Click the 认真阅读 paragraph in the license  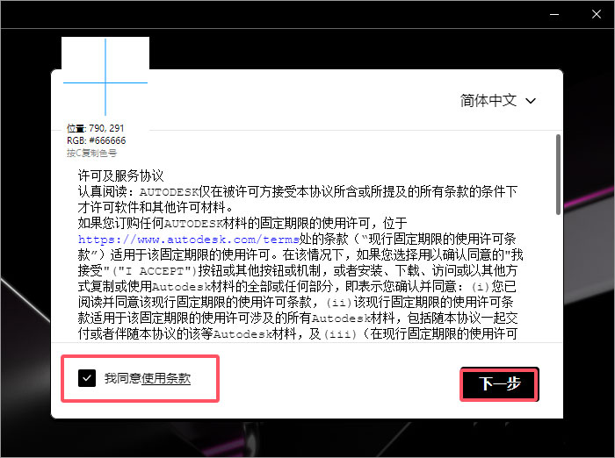point(297,199)
